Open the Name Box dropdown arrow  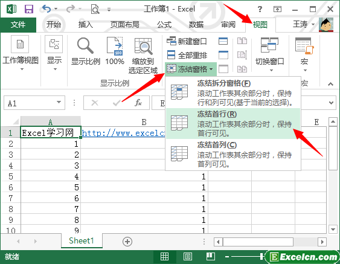(59, 102)
